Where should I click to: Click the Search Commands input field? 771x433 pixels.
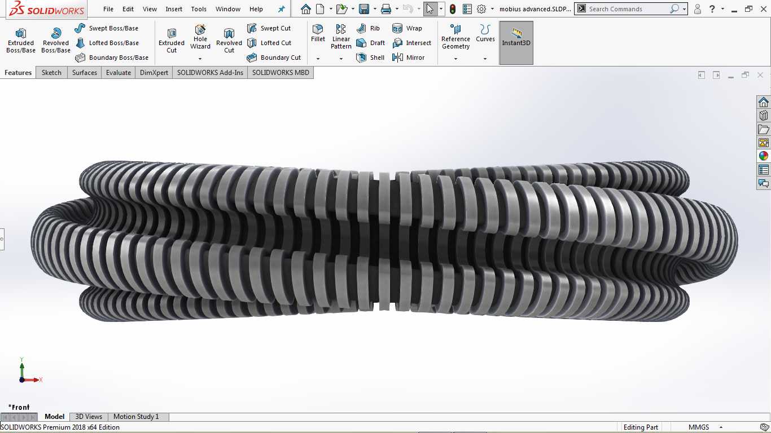point(628,9)
